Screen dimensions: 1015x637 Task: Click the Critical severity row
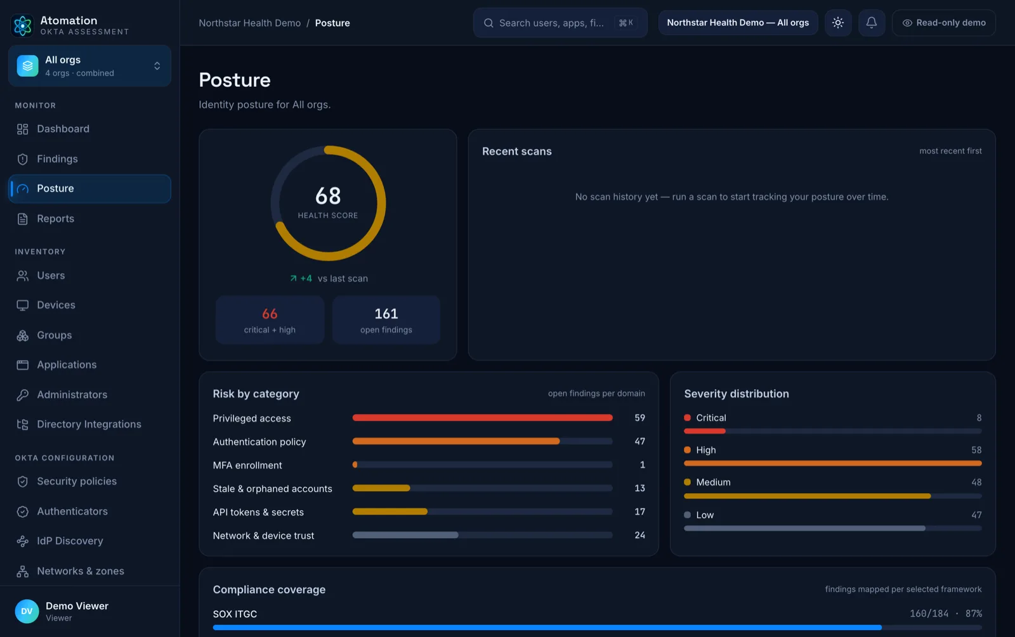pos(833,424)
